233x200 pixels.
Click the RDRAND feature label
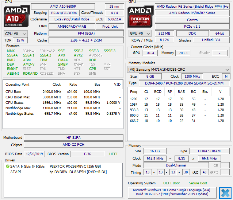tap(30, 74)
